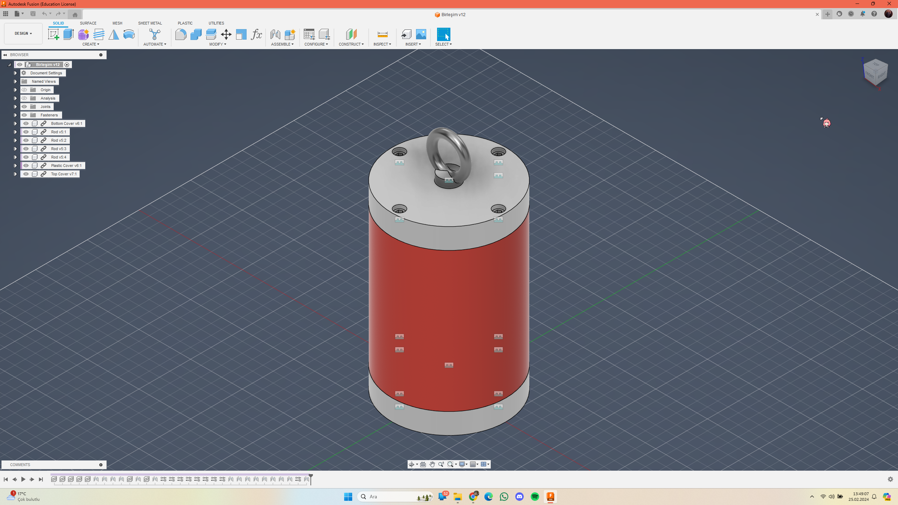Switch to the MESH tab
The image size is (898, 505).
click(x=117, y=23)
